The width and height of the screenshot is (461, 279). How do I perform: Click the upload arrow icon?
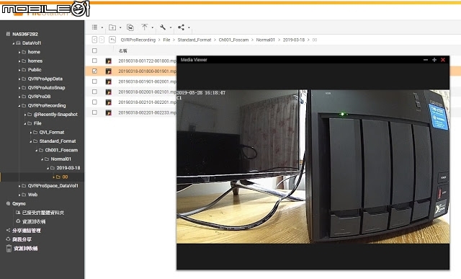pos(144,27)
